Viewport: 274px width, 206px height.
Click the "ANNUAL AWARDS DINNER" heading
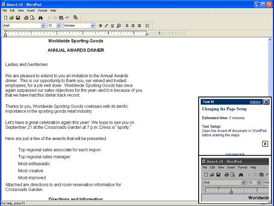coord(76,50)
